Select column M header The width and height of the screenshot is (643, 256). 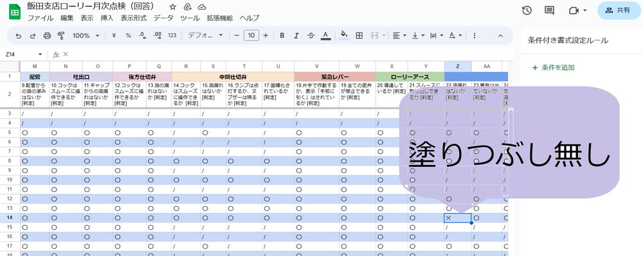pyautogui.click(x=35, y=66)
